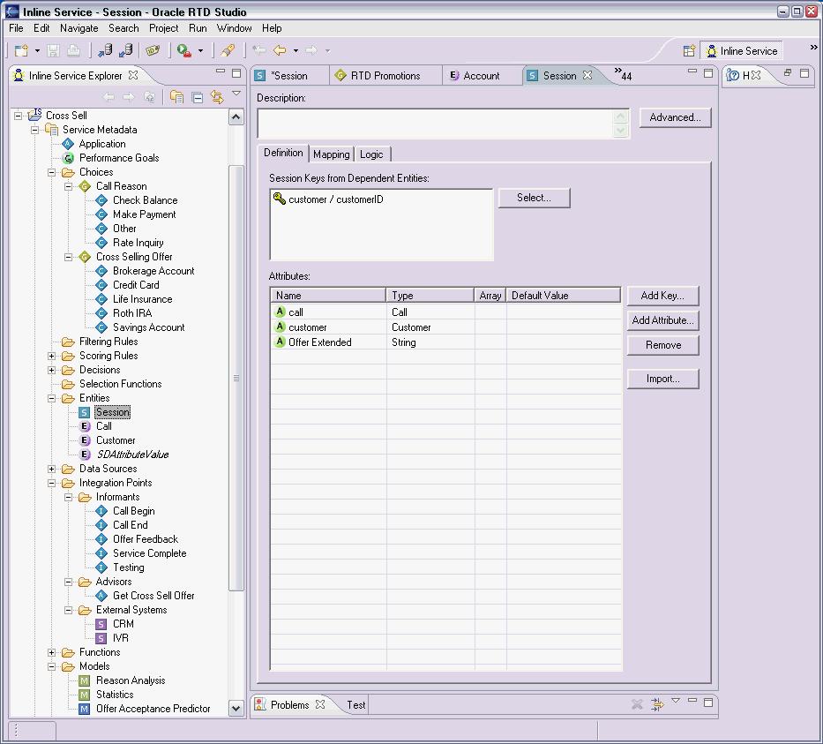Expand the Functions folder

pyautogui.click(x=51, y=652)
